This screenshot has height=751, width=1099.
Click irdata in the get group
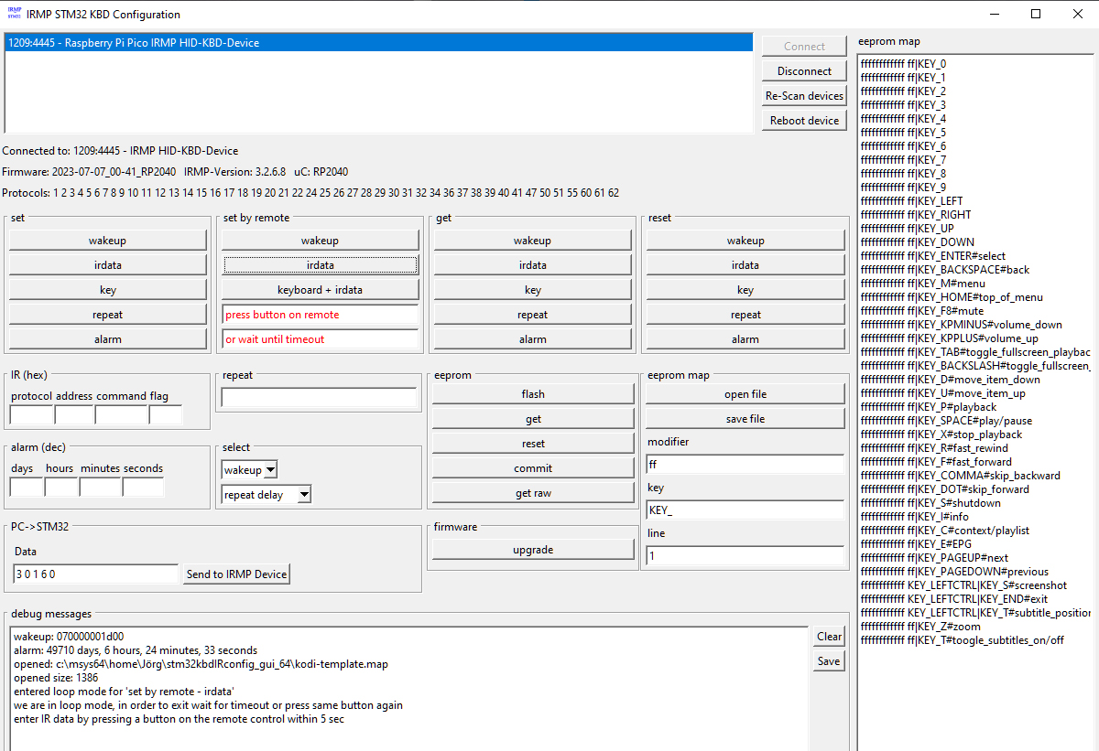click(532, 264)
